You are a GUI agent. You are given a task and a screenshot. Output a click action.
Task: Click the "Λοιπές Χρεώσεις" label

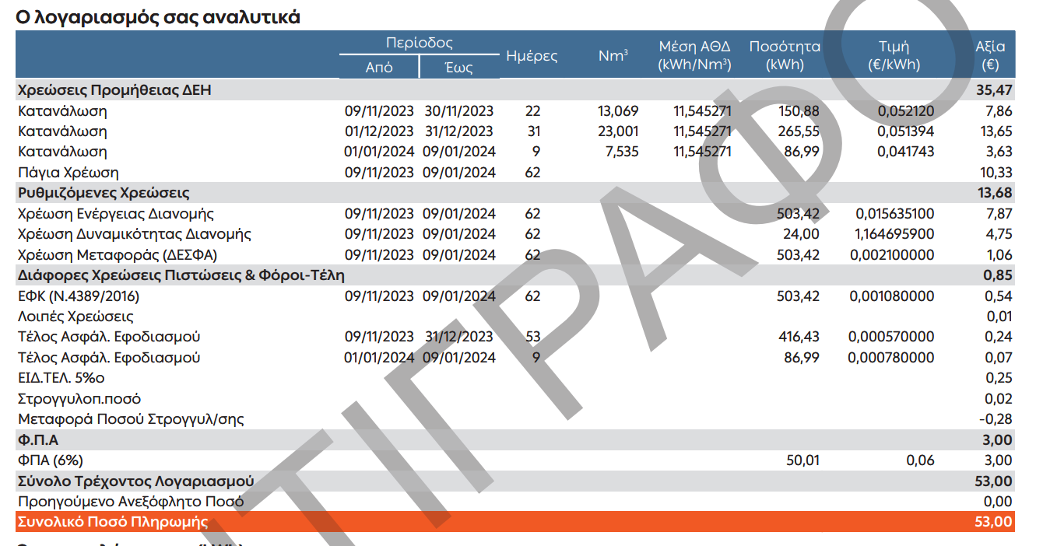pos(76,317)
